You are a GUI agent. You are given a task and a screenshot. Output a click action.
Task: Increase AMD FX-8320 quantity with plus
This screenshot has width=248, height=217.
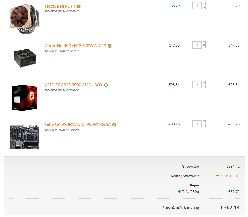tap(204, 82)
